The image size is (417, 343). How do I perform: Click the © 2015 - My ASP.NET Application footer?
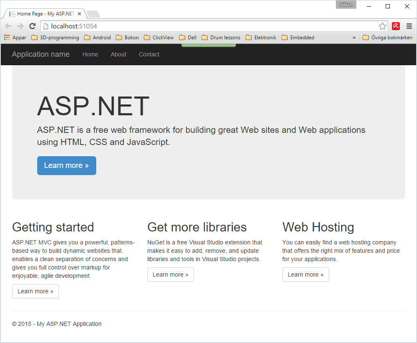(x=57, y=324)
